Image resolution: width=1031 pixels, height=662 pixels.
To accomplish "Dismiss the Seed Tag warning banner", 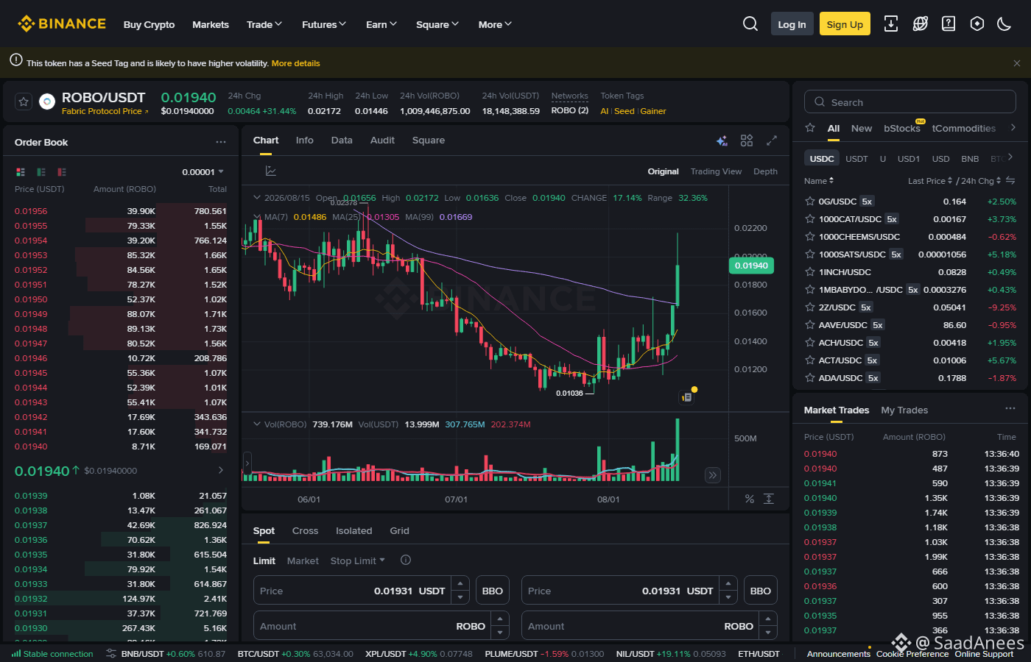I will [x=1017, y=63].
